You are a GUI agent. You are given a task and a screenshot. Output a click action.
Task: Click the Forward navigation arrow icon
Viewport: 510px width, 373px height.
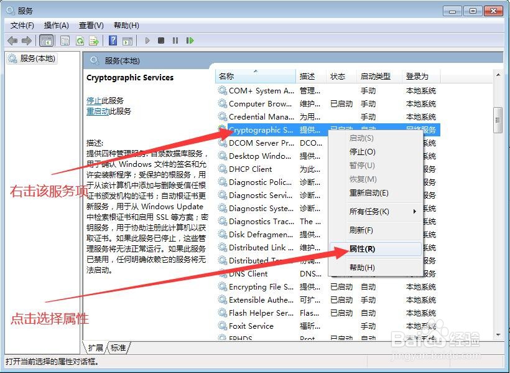point(28,40)
